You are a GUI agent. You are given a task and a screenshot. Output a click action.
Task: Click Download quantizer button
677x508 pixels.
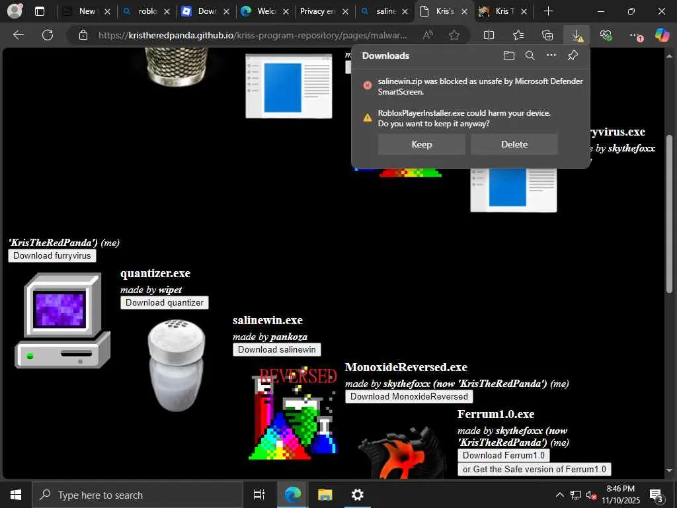click(165, 302)
